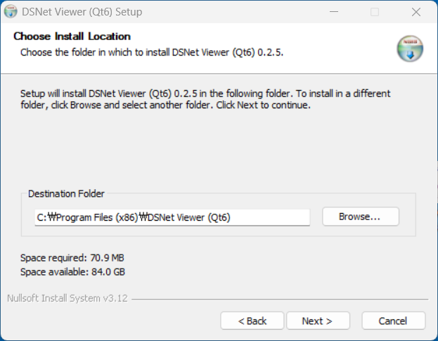
Task: Click the "Nullsoft Install System v3.12" branding text
Action: click(67, 298)
